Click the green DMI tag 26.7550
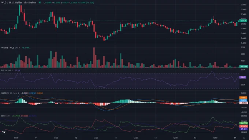 (x=244, y=123)
